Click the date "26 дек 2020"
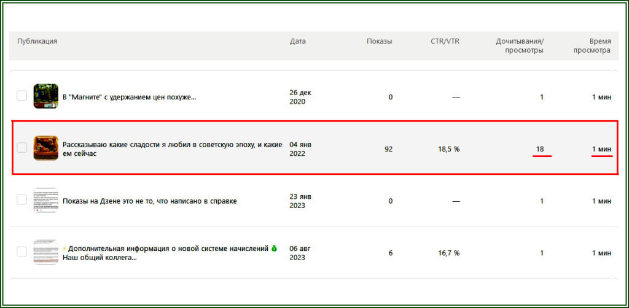629x308 pixels. (300, 97)
